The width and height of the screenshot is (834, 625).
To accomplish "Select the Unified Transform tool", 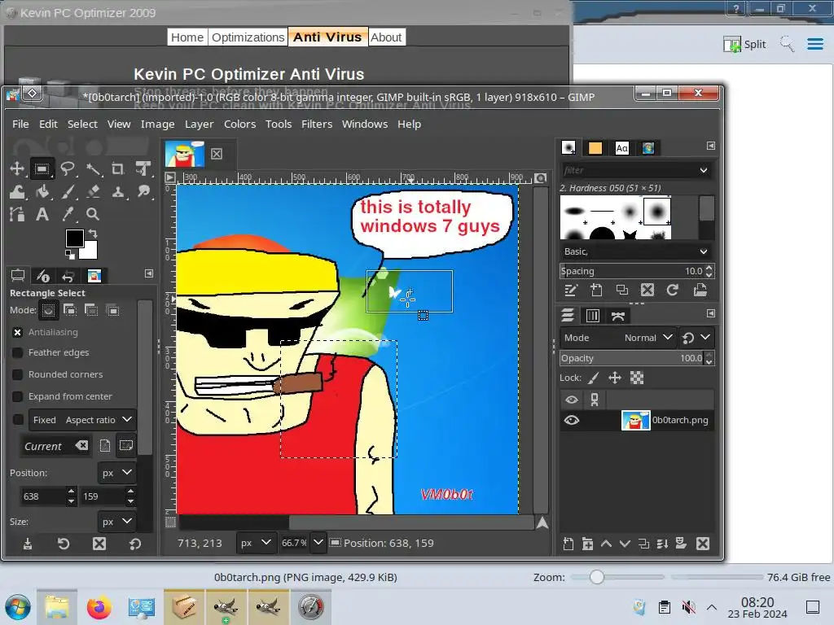I will [143, 169].
